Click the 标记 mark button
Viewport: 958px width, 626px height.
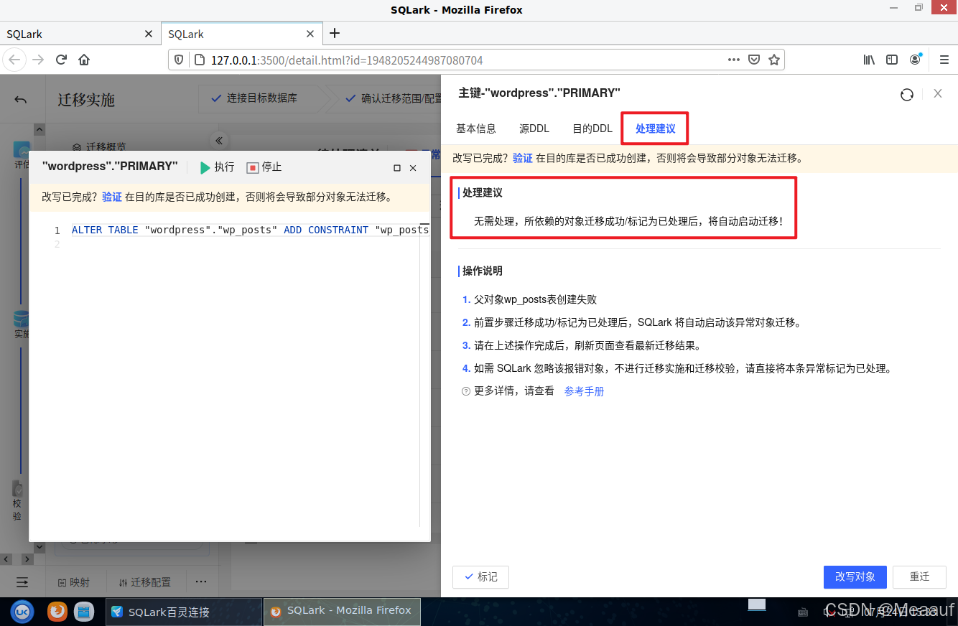pos(480,577)
